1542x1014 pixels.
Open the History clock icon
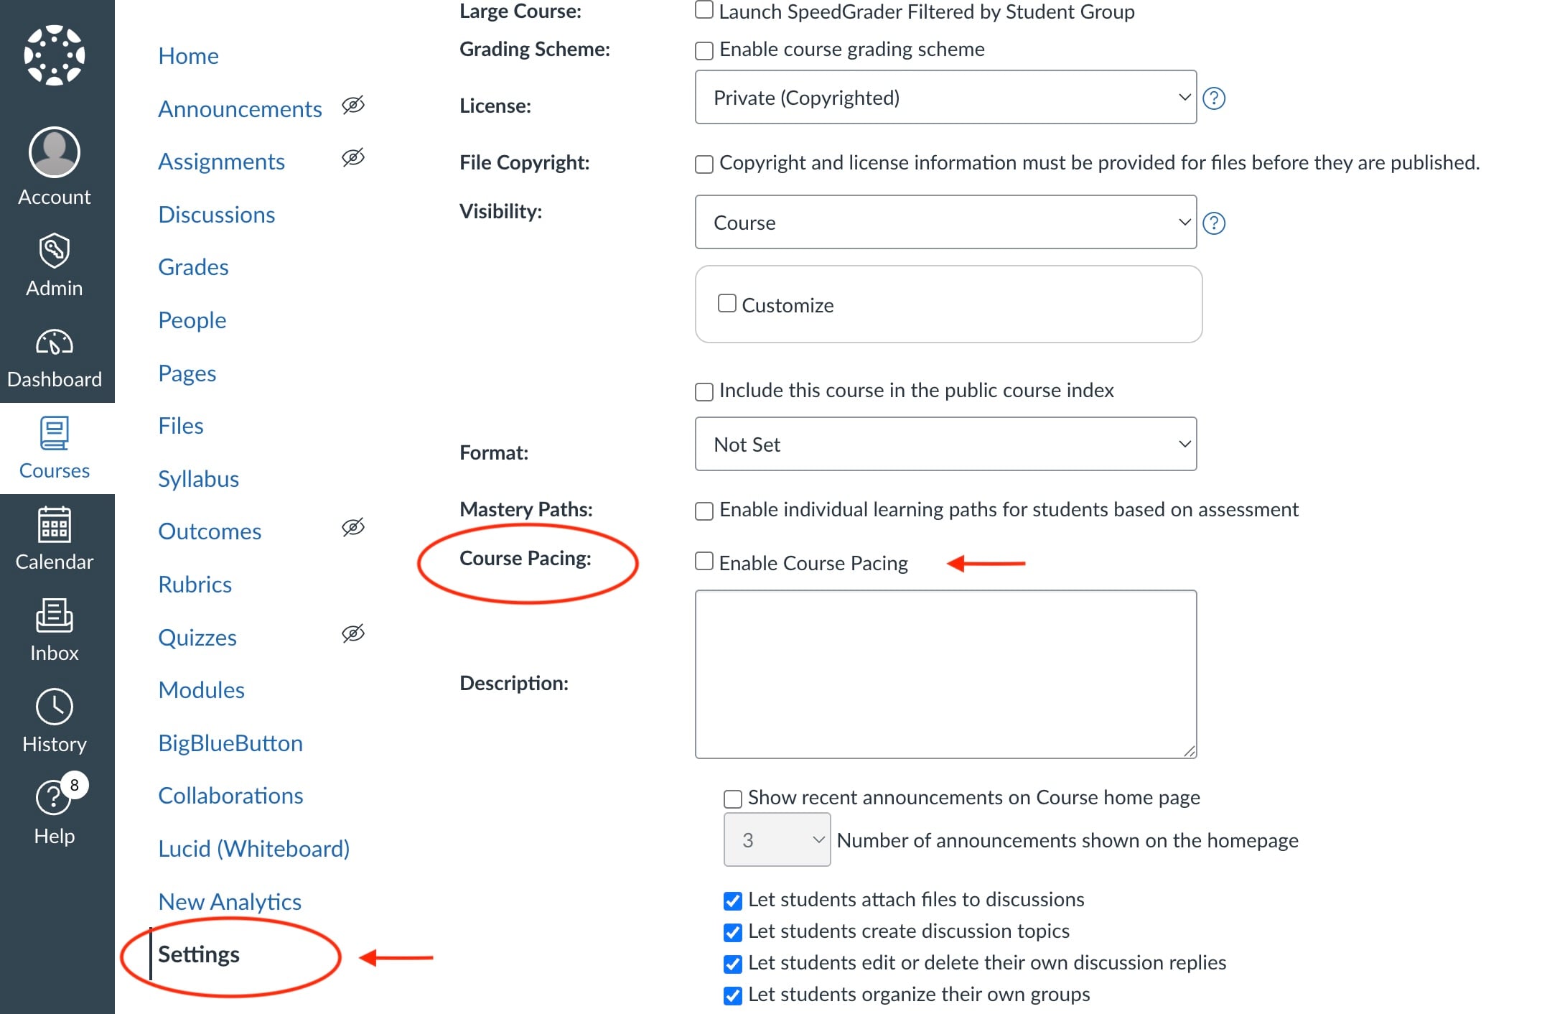(55, 707)
